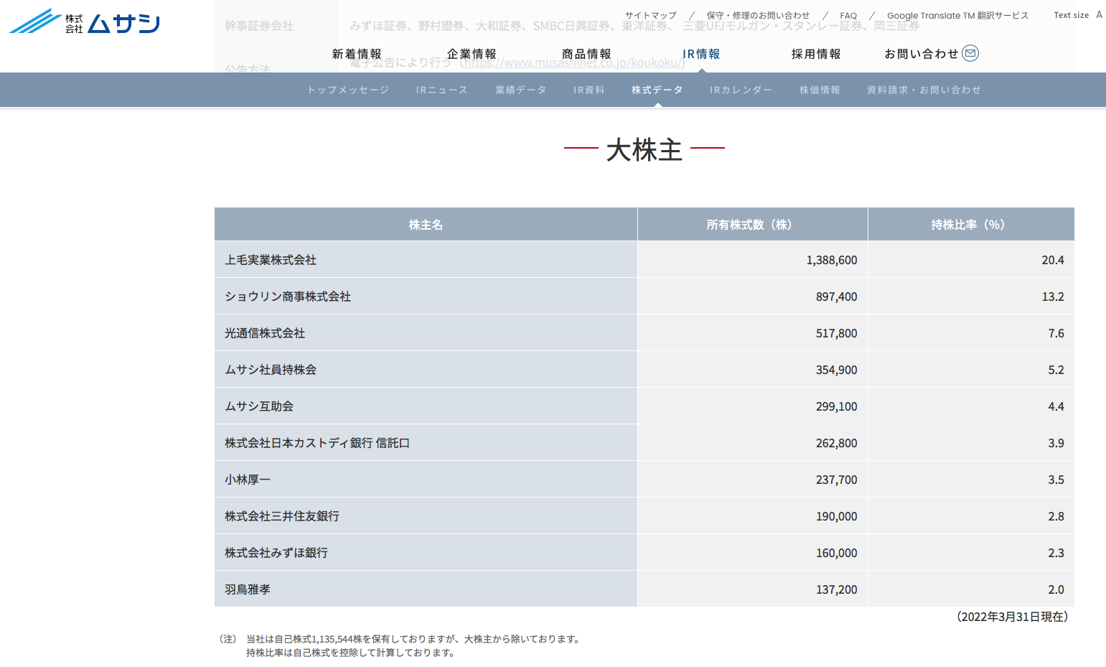Open the 企業情報 main menu
1106x667 pixels.
point(472,54)
